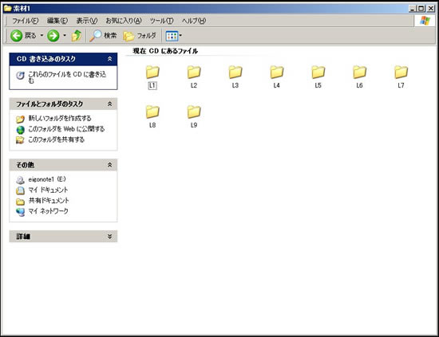Click 新しいフォルダを作成する link
439x337 pixels.
click(x=60, y=118)
